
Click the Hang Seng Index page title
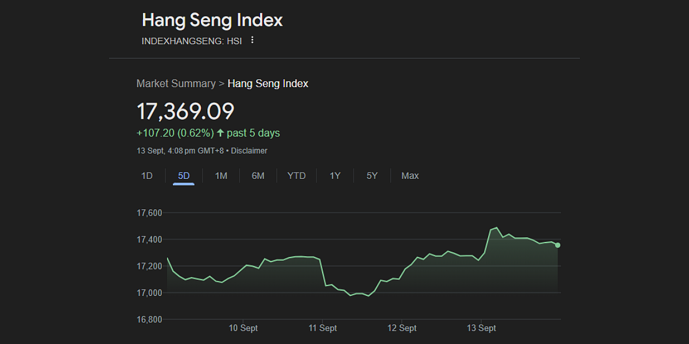(212, 20)
